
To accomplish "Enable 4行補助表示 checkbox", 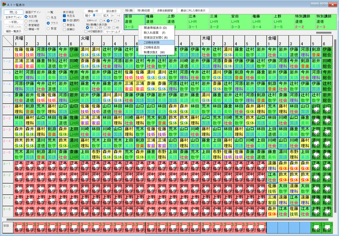I will click(86, 32).
